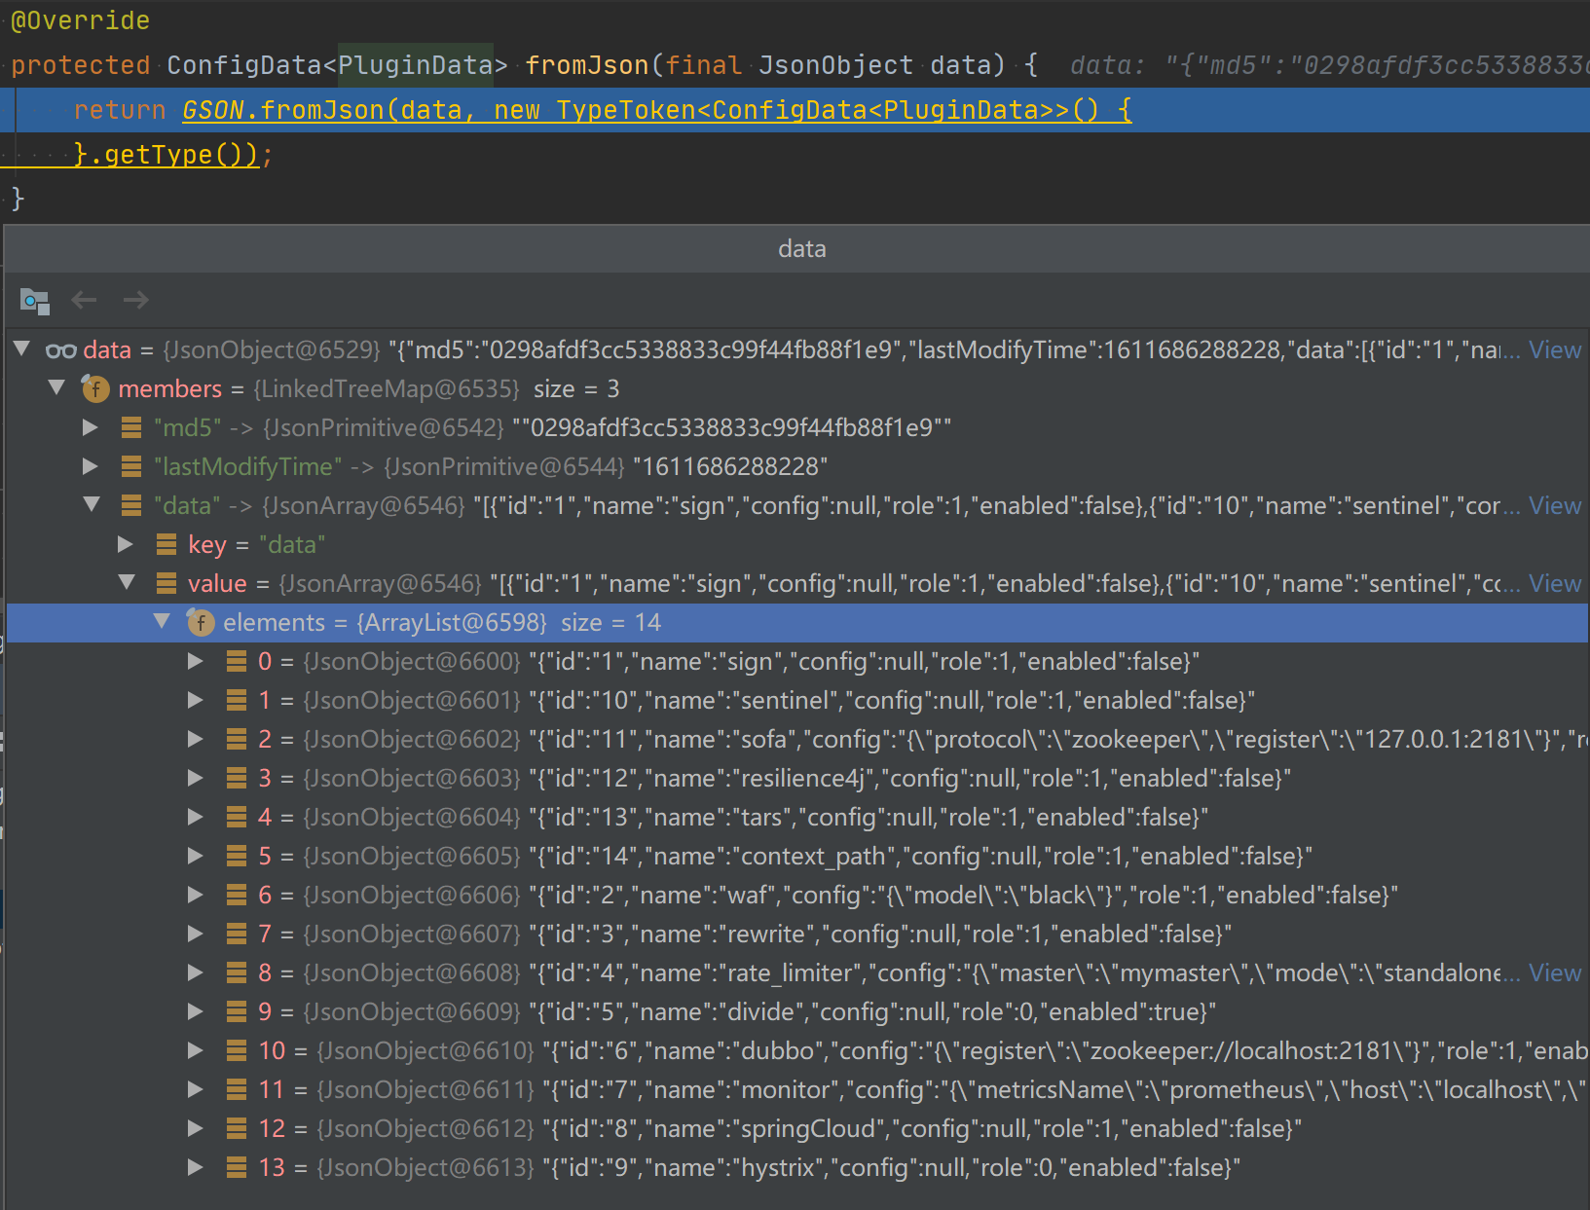The height and width of the screenshot is (1210, 1590).
Task: Click the entry icon of the "data" JsonArray row
Action: 131,505
